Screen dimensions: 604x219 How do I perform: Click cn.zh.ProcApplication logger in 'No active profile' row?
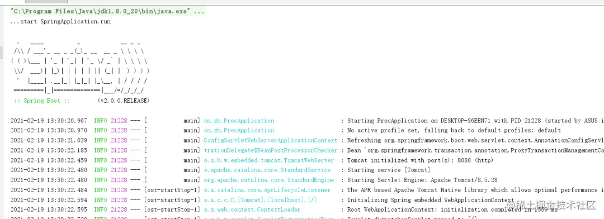coord(239,131)
